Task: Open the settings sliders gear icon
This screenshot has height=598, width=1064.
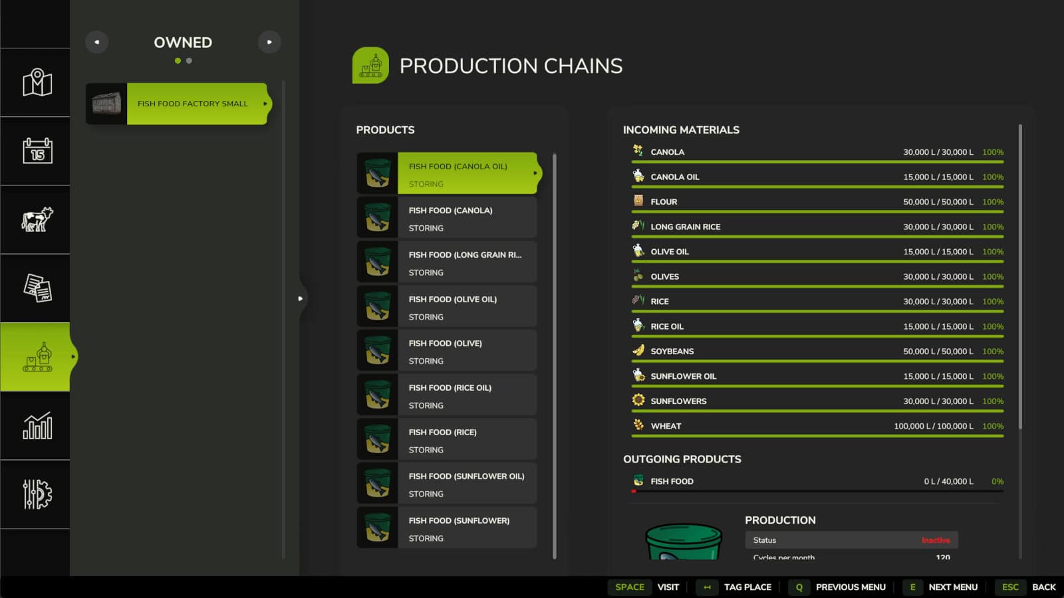Action: tap(37, 494)
